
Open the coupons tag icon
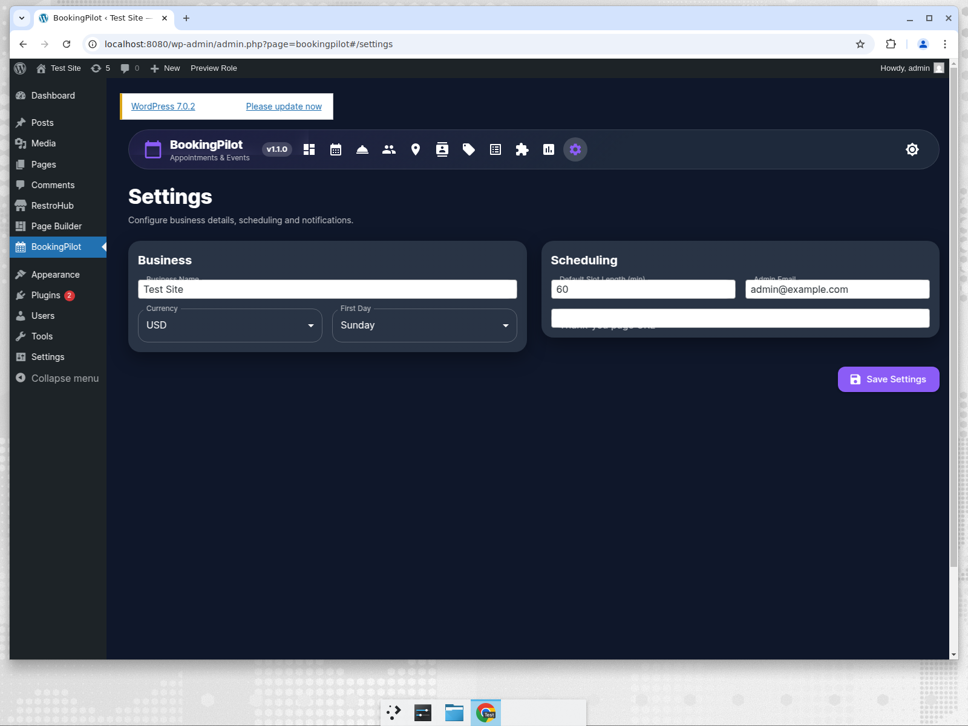pos(469,149)
